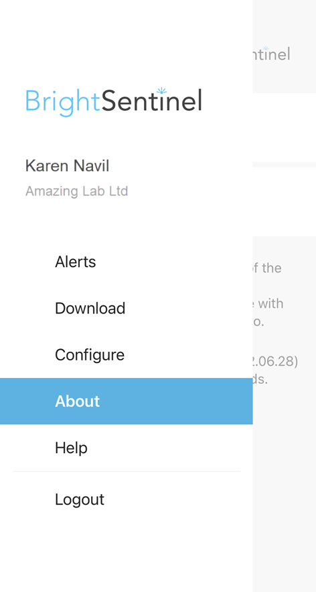Click the Amazing Lab Ltd organization label
Image resolution: width=316 pixels, height=592 pixels.
pyautogui.click(x=77, y=191)
